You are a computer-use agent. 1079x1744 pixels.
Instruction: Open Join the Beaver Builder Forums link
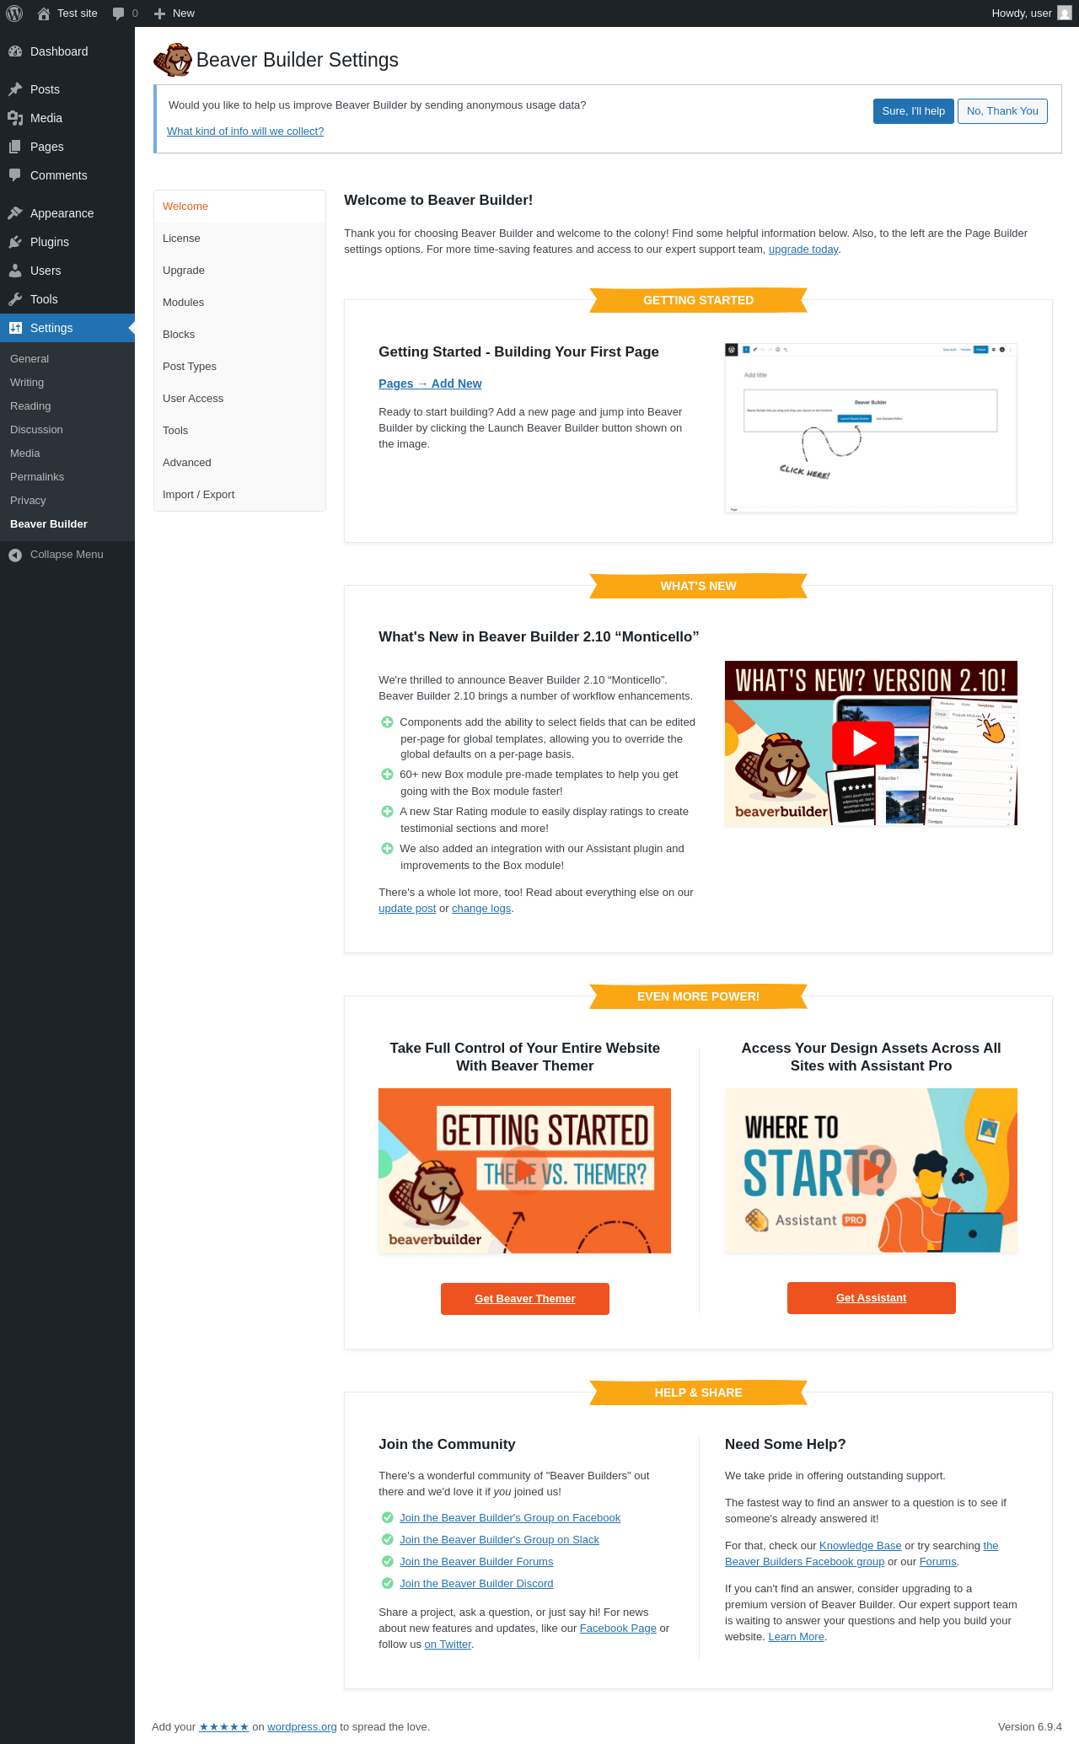476,1562
